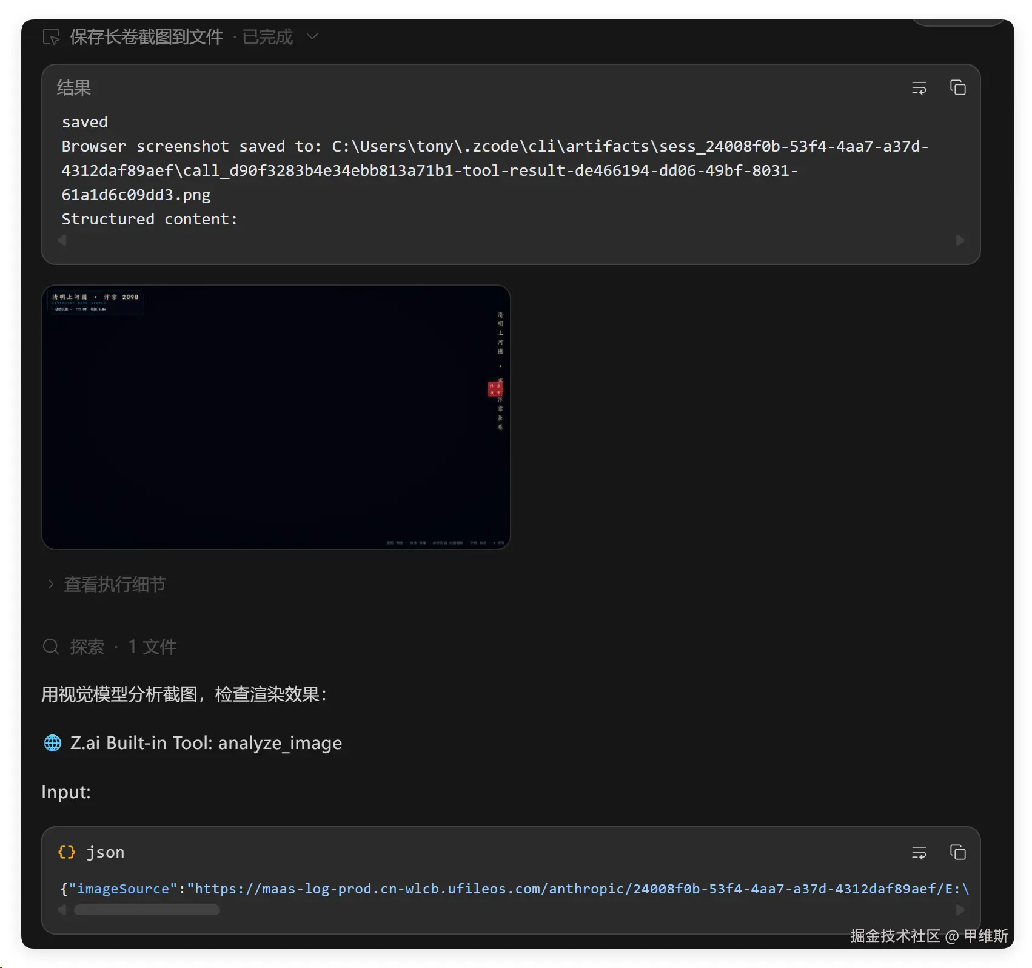Image resolution: width=1032 pixels, height=968 pixels.
Task: Click the '61a1d6c09dd3.png' file name
Action: click(x=136, y=195)
